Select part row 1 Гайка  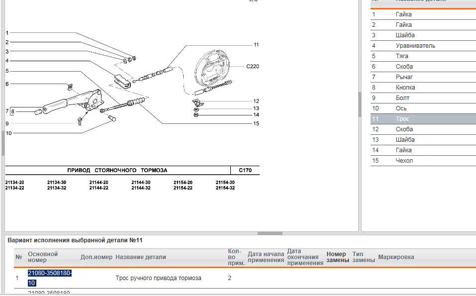pos(423,14)
